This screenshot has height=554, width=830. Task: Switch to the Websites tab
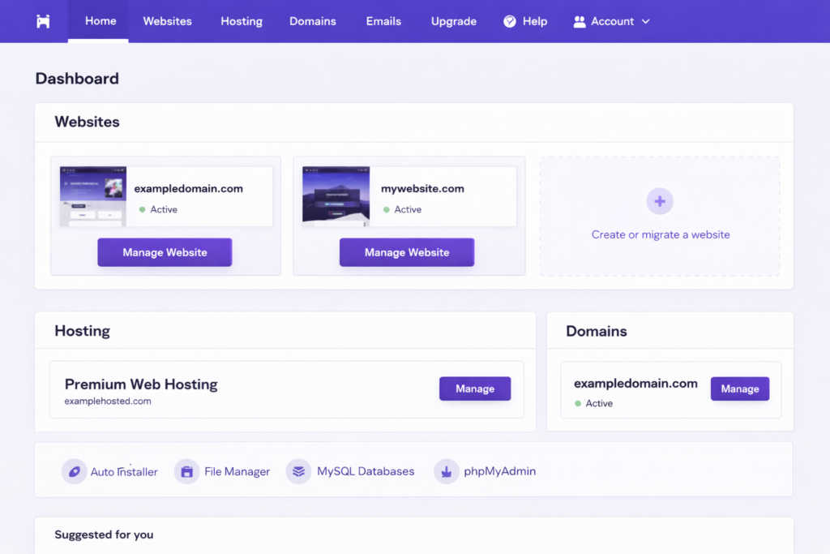(167, 21)
